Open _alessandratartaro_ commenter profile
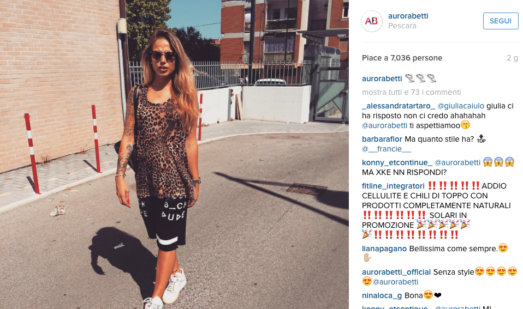Viewport: 523px width, 309px height. pos(398,106)
